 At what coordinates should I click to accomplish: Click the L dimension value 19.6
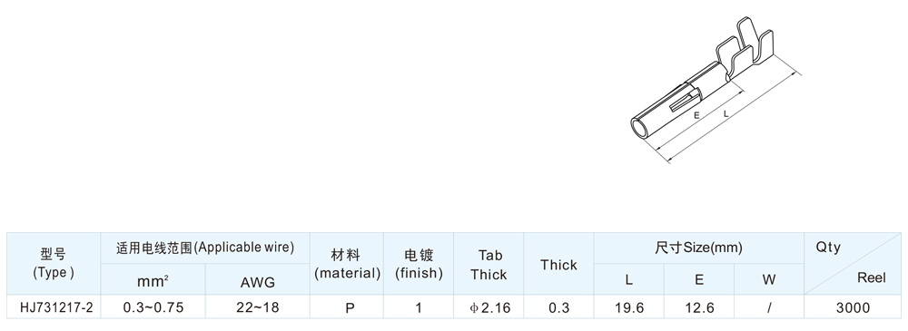click(629, 307)
